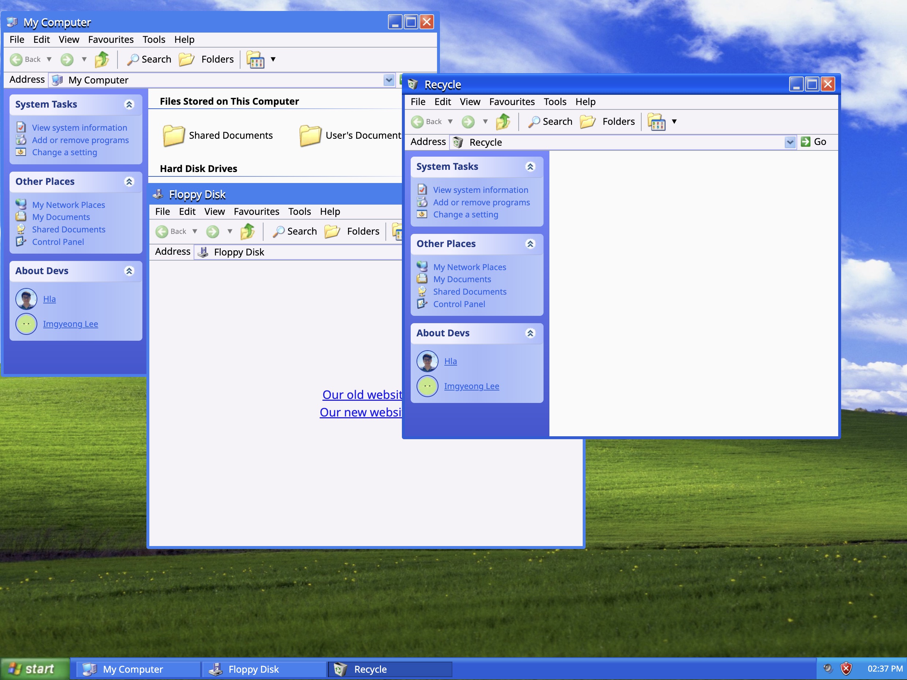Click Forward arrow in Recycle window
Viewport: 907px width, 680px height.
point(468,122)
